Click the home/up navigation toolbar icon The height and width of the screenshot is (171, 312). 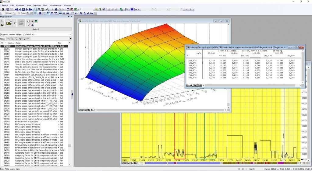click(x=56, y=9)
